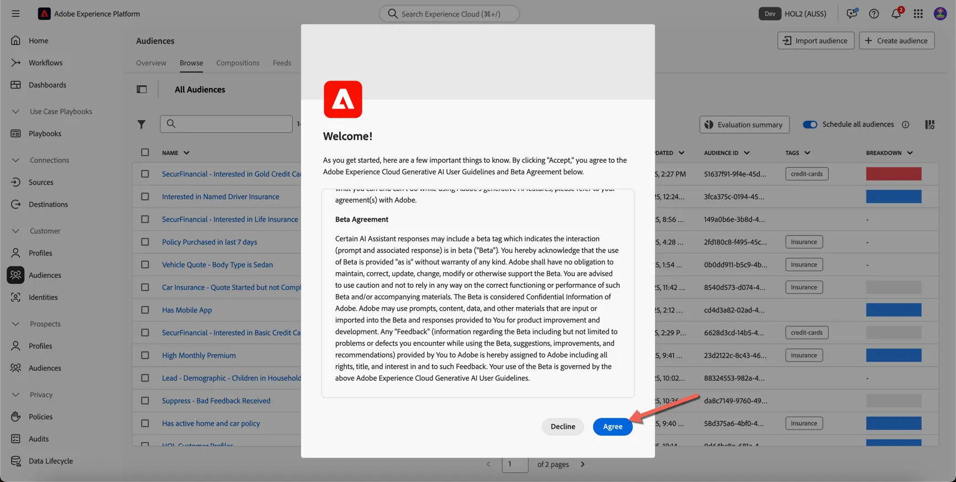Viewport: 956px width, 482px height.
Task: Open Evaluation summary
Action: [x=744, y=125]
